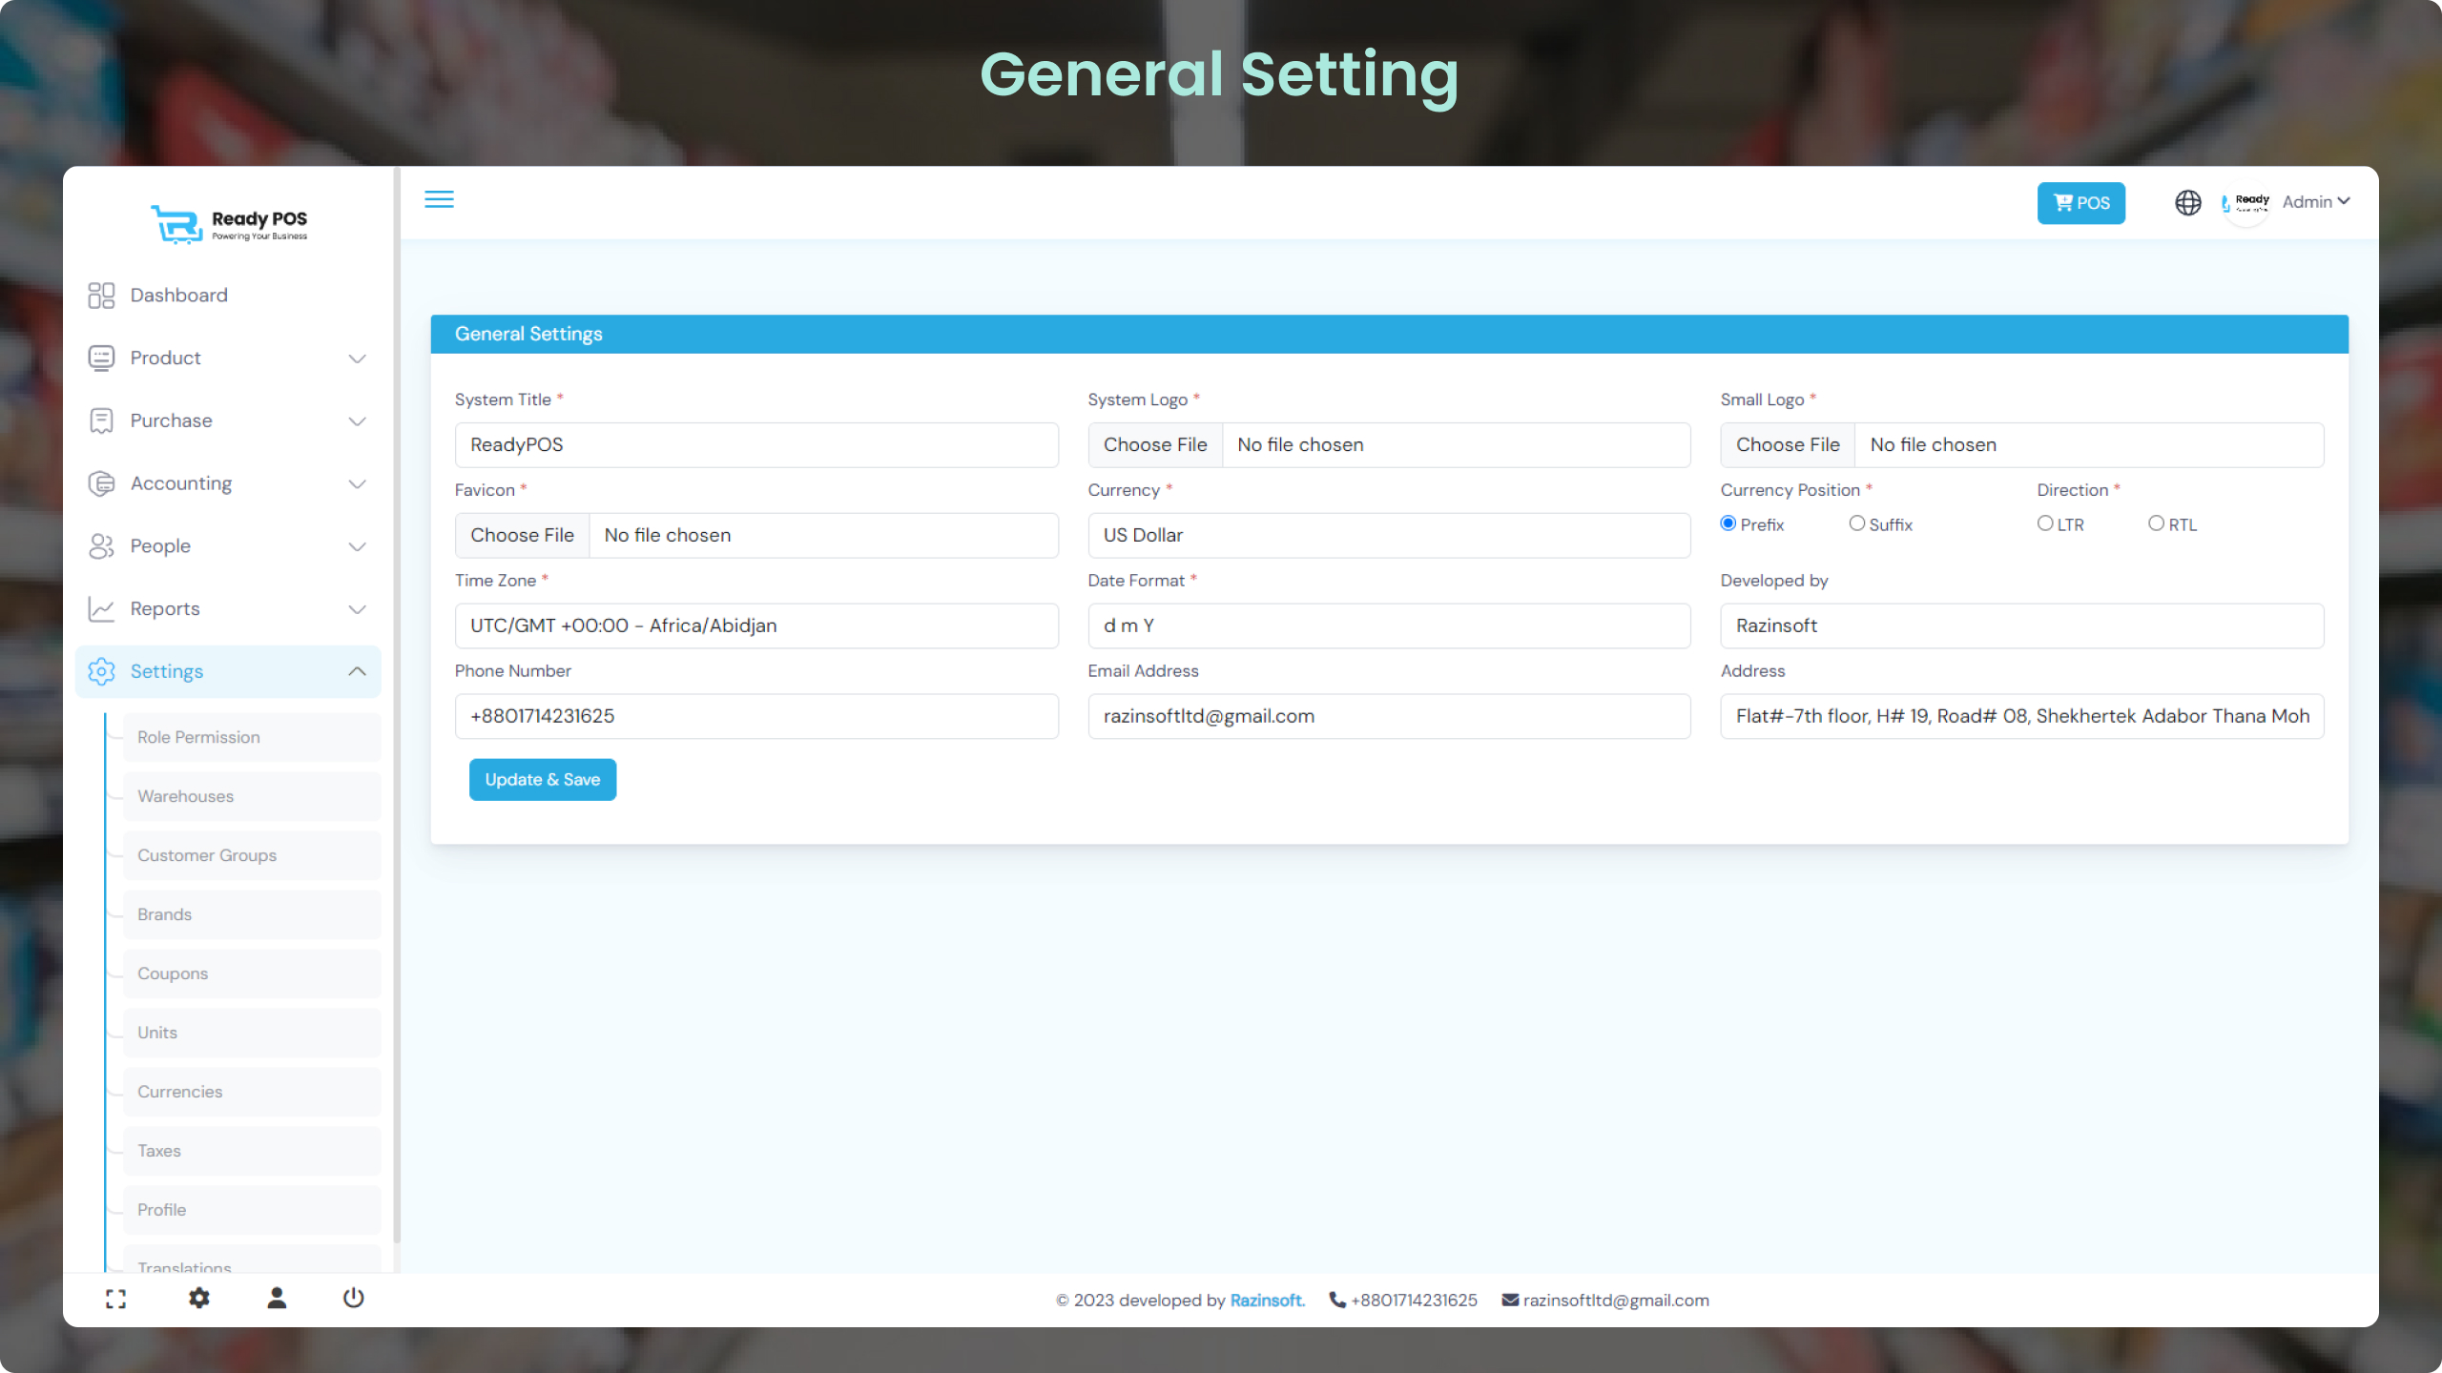The width and height of the screenshot is (2442, 1373).
Task: Expand the Product menu chevron
Action: [x=357, y=359]
